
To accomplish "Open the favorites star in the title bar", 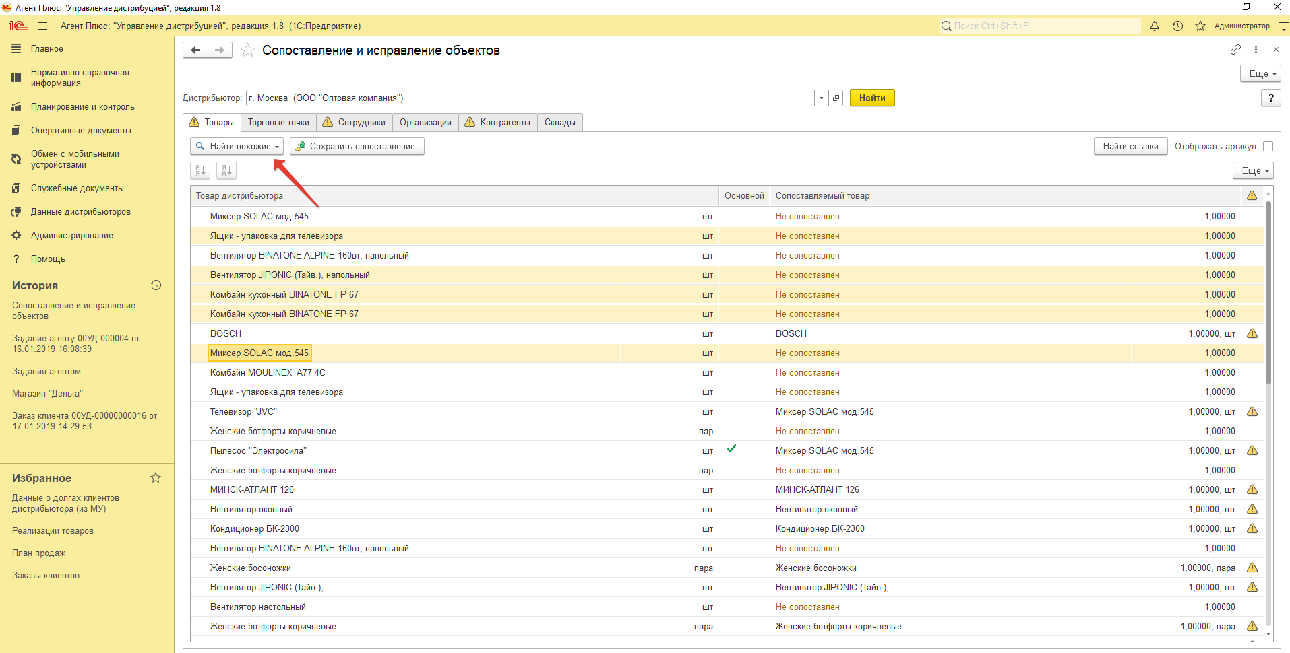I will (1200, 26).
